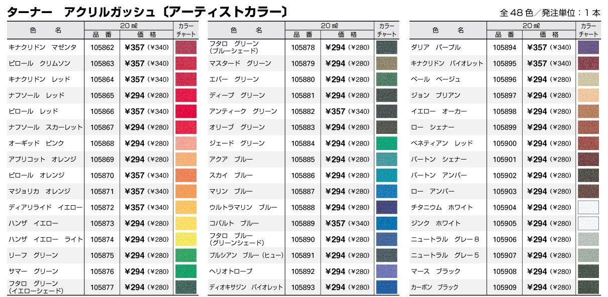Image resolution: width=608 pixels, height=297 pixels.
Task: Click the swatch for product 105877
Action: click(185, 287)
